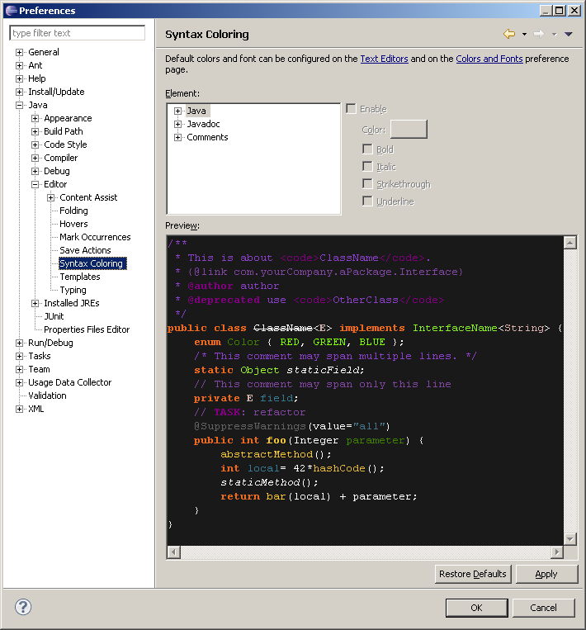Select Properties Files Editor in the tree
586x630 pixels.
point(87,329)
